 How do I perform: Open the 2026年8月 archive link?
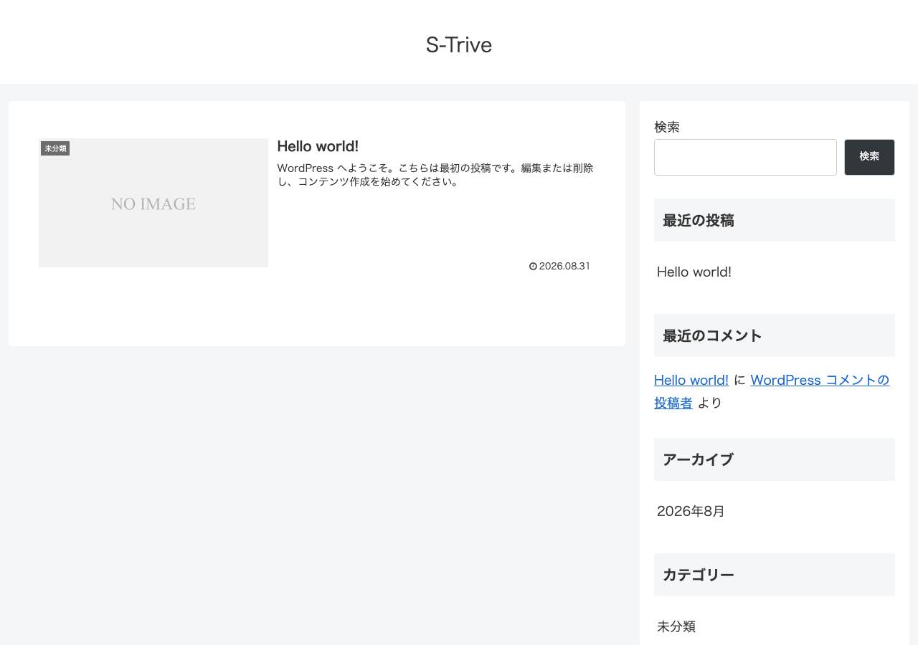click(x=691, y=511)
